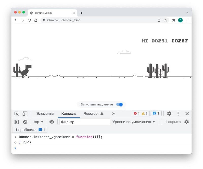Viewport: 203px width, 169px height.
Task: Open DevTools three-dot customize menu
Action: click(178, 114)
